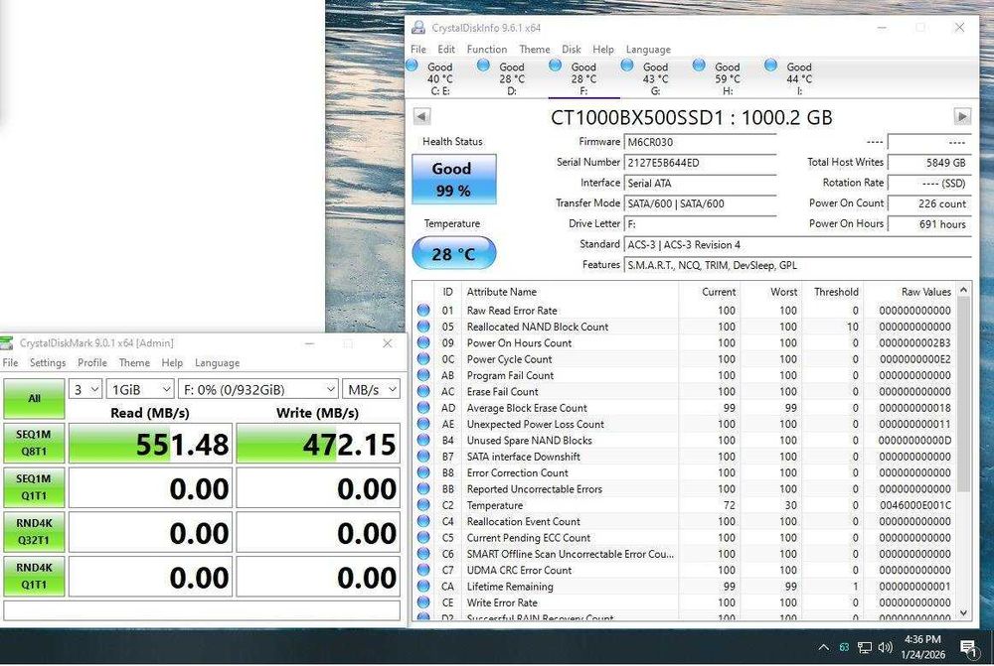Click the 28 °C temperature button
This screenshot has height=666, width=994.
point(454,253)
